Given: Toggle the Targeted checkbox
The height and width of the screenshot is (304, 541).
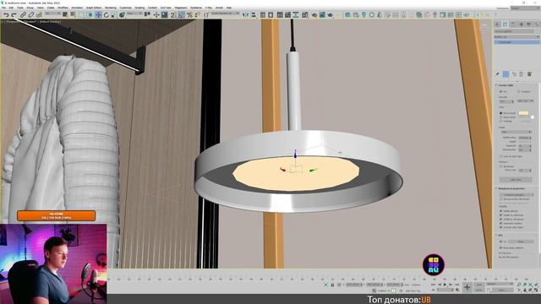Looking at the screenshot, I should 518,92.
